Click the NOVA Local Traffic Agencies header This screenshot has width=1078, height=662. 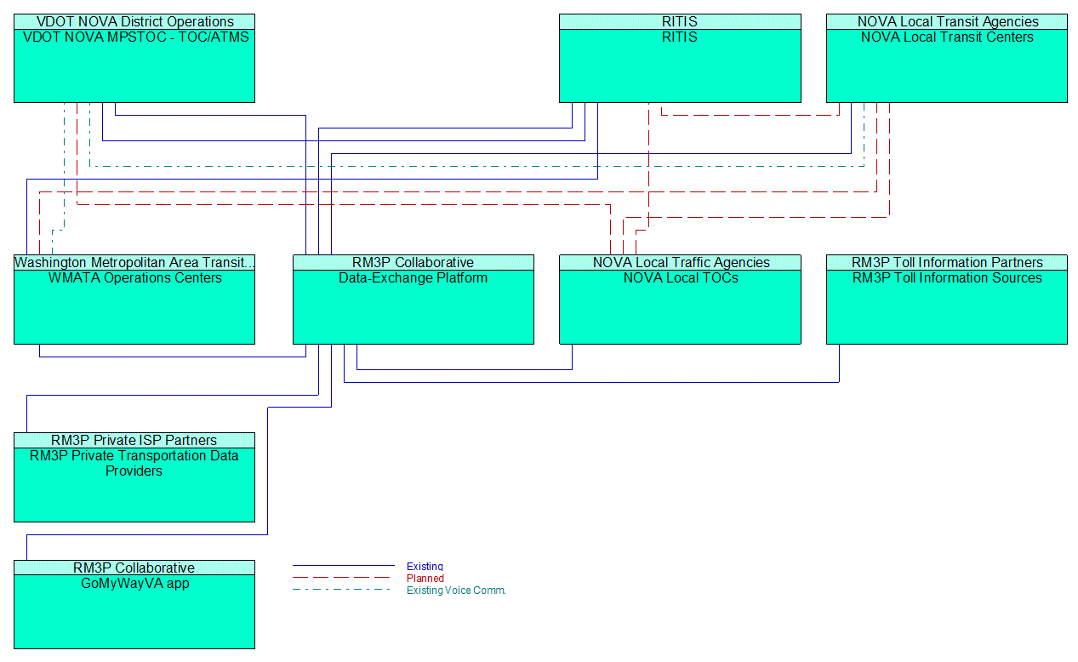pyautogui.click(x=680, y=263)
